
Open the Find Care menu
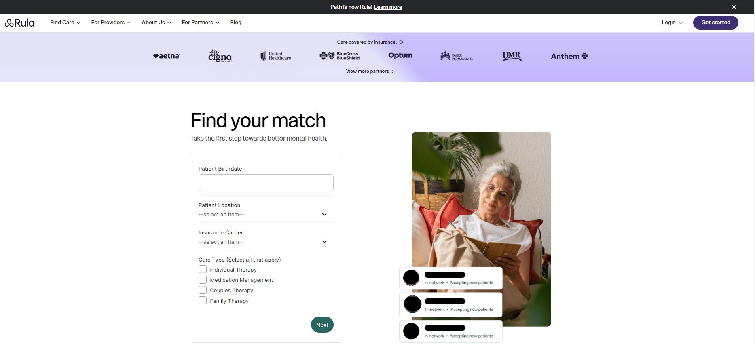point(65,23)
